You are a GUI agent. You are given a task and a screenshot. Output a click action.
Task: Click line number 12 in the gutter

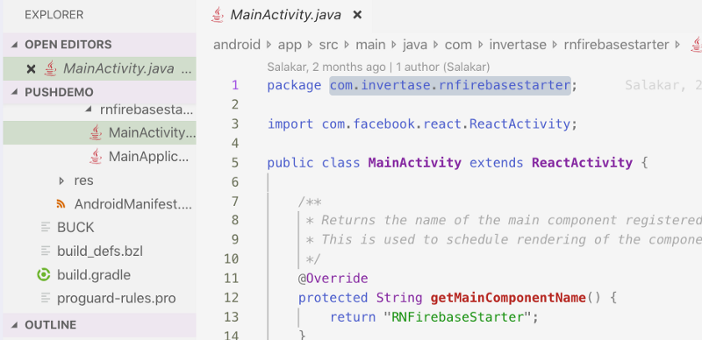coord(232,298)
